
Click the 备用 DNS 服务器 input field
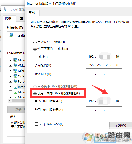104,110
